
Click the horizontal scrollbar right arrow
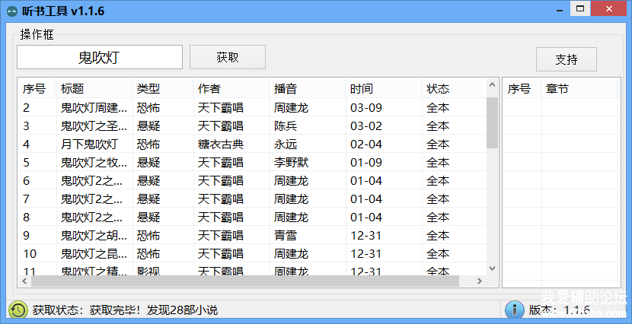[480, 281]
